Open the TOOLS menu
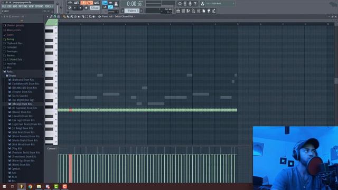The height and width of the screenshot is (190, 338). pos(48,6)
